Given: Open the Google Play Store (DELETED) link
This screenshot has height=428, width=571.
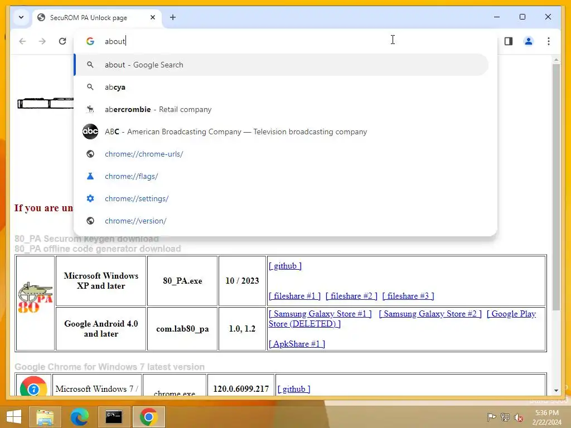Looking at the screenshot, I should (511, 314).
